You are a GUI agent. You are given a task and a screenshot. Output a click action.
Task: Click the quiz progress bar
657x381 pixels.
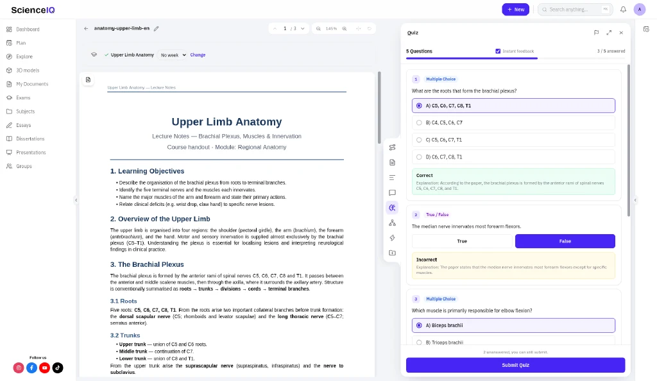point(515,58)
